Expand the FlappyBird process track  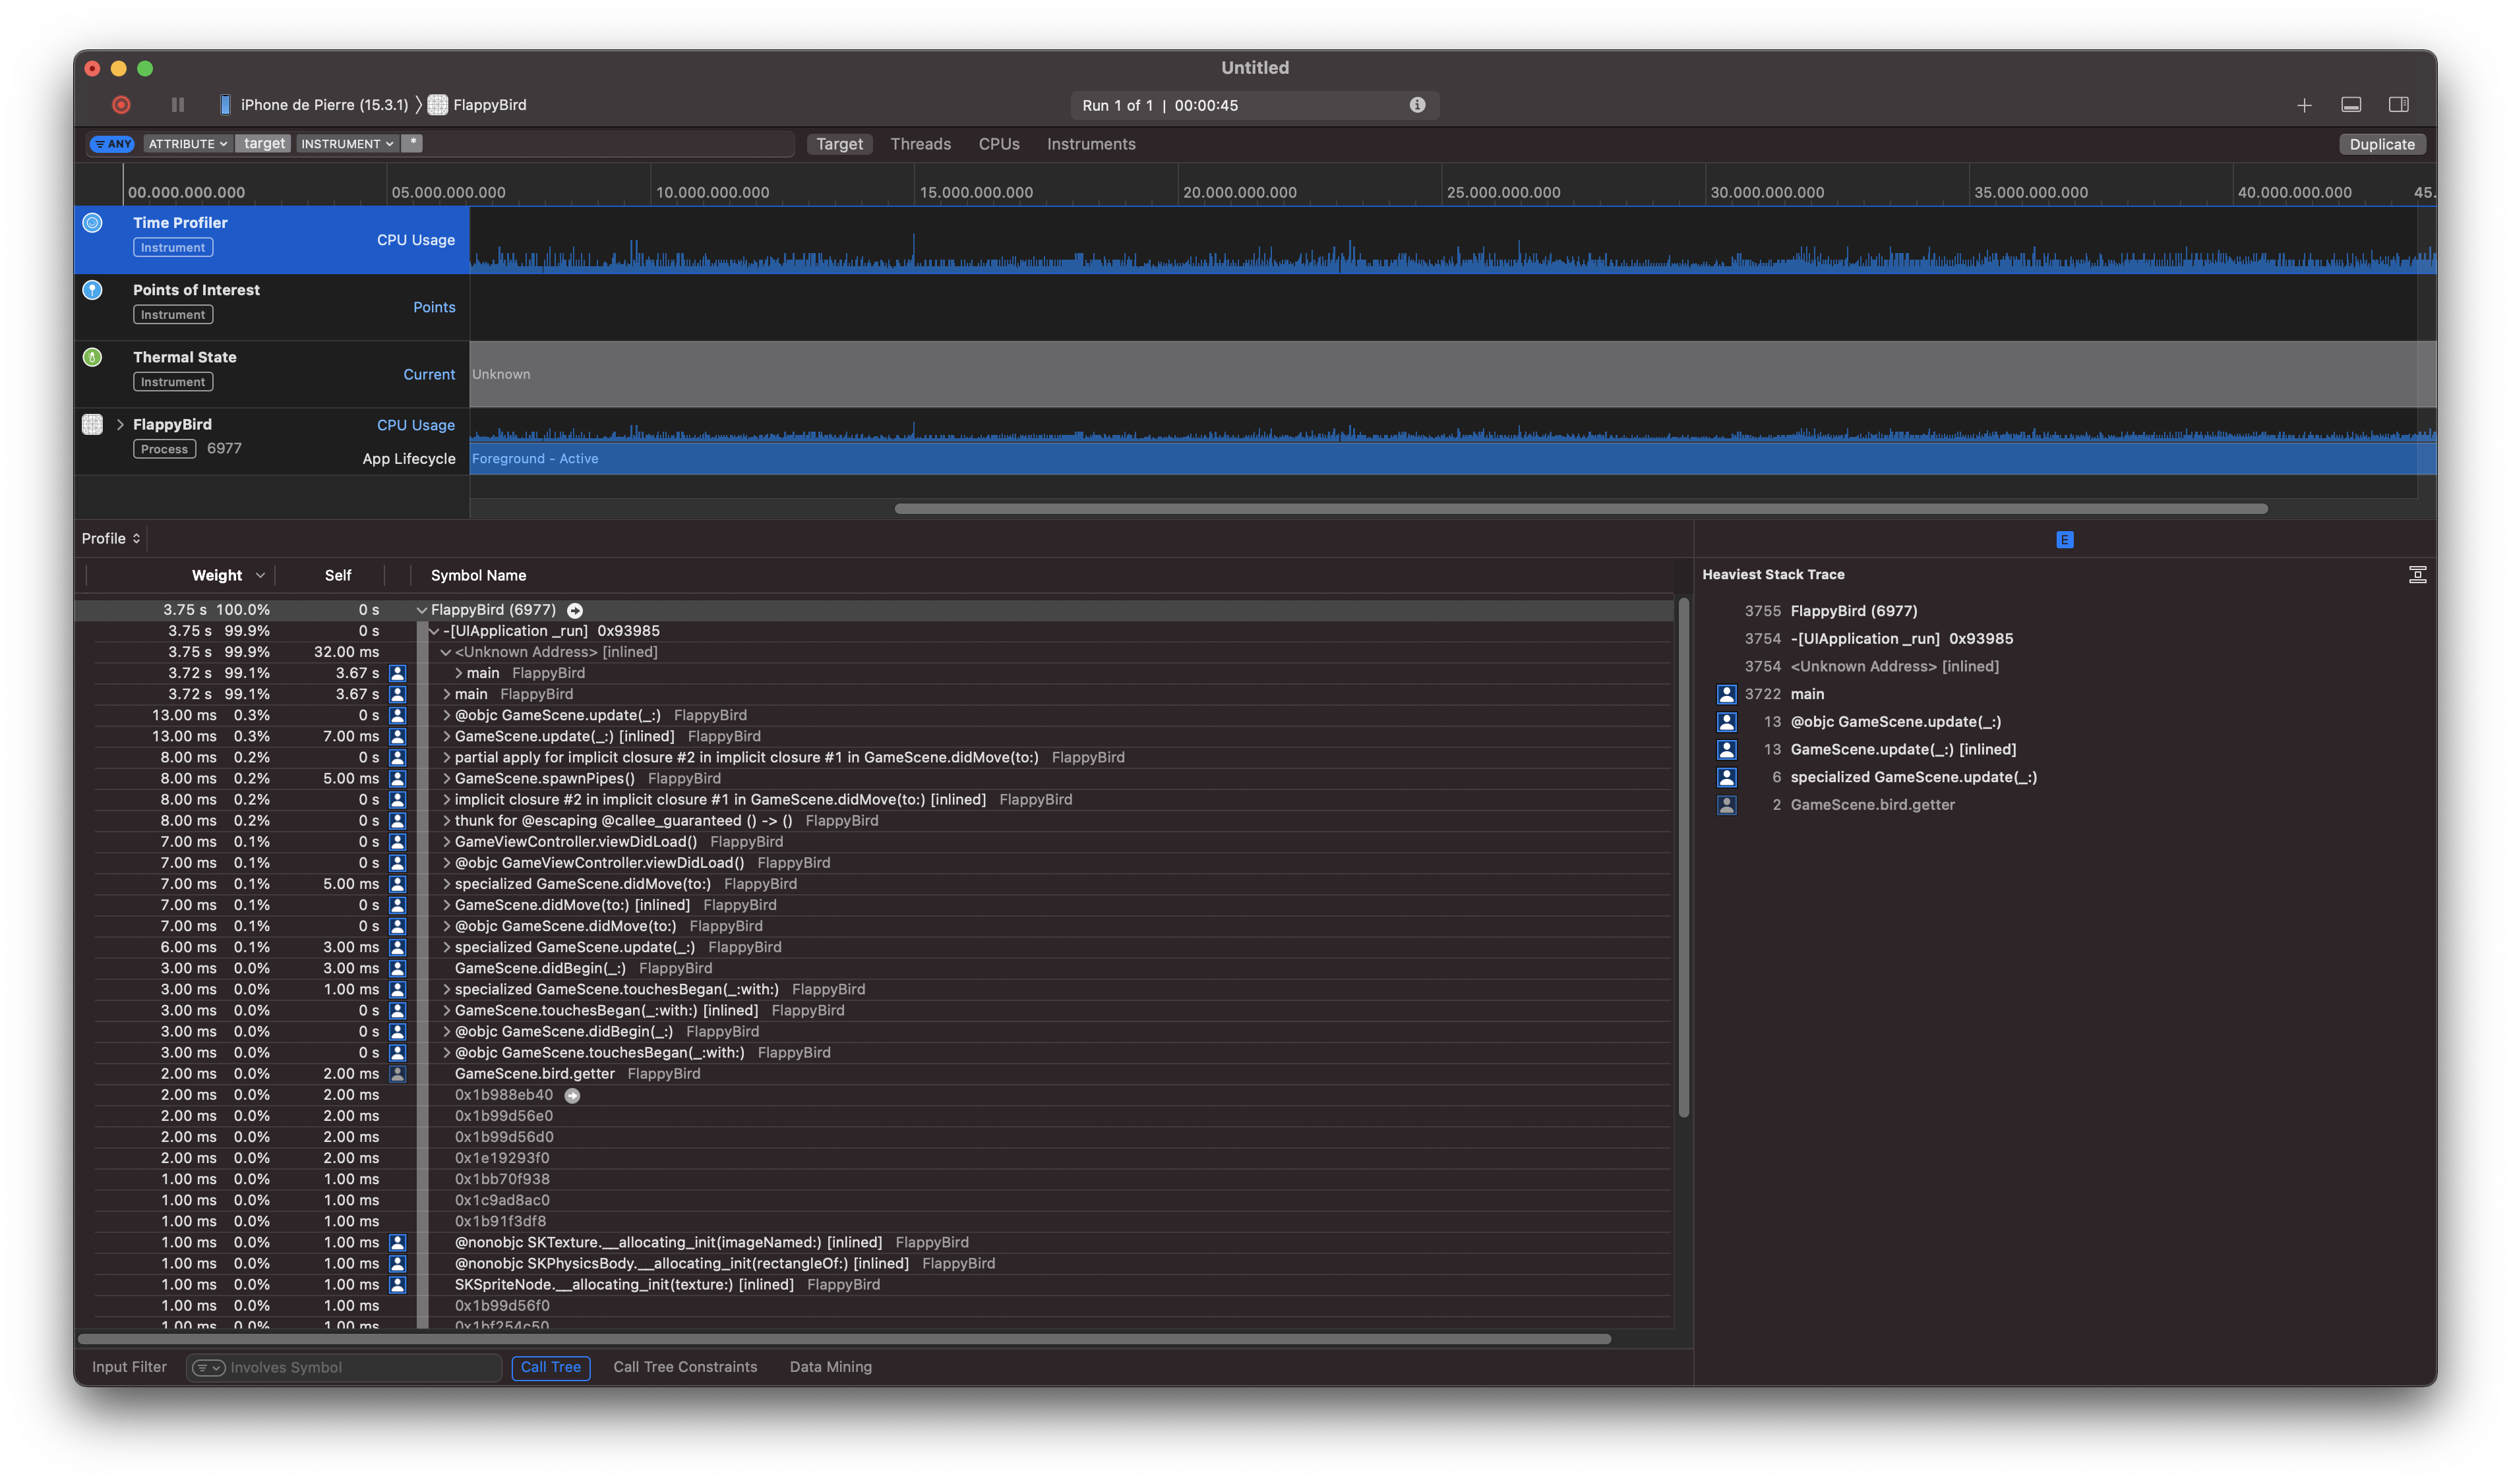[x=120, y=424]
